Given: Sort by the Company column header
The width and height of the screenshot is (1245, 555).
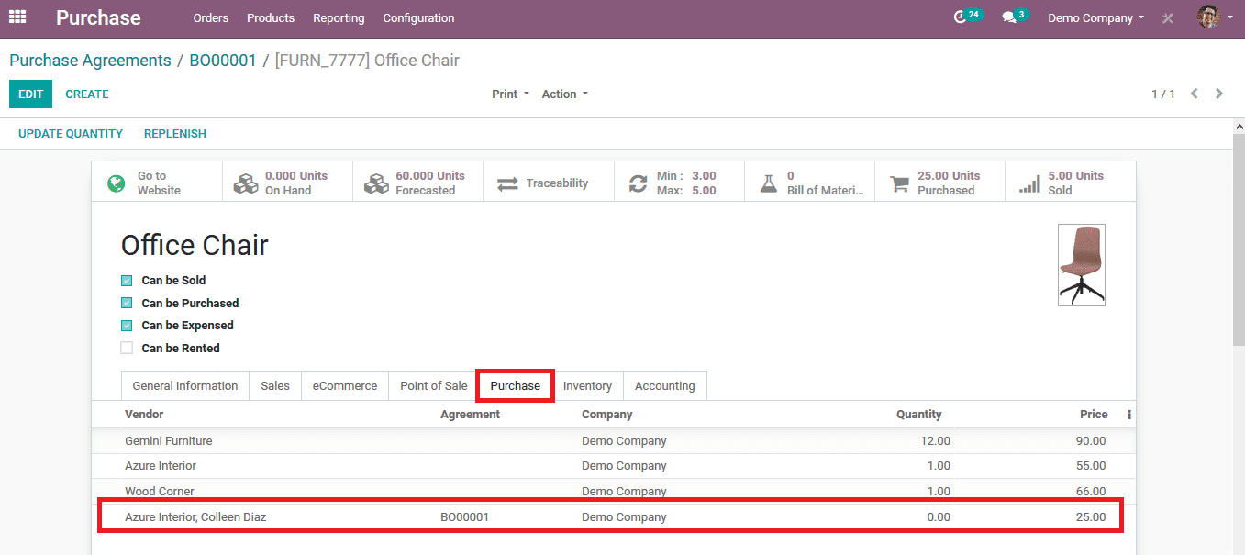Looking at the screenshot, I should tap(607, 415).
